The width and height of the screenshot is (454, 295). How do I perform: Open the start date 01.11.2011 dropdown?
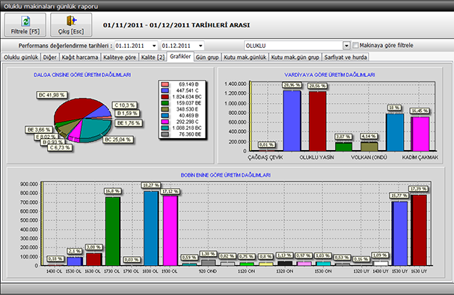coord(154,46)
